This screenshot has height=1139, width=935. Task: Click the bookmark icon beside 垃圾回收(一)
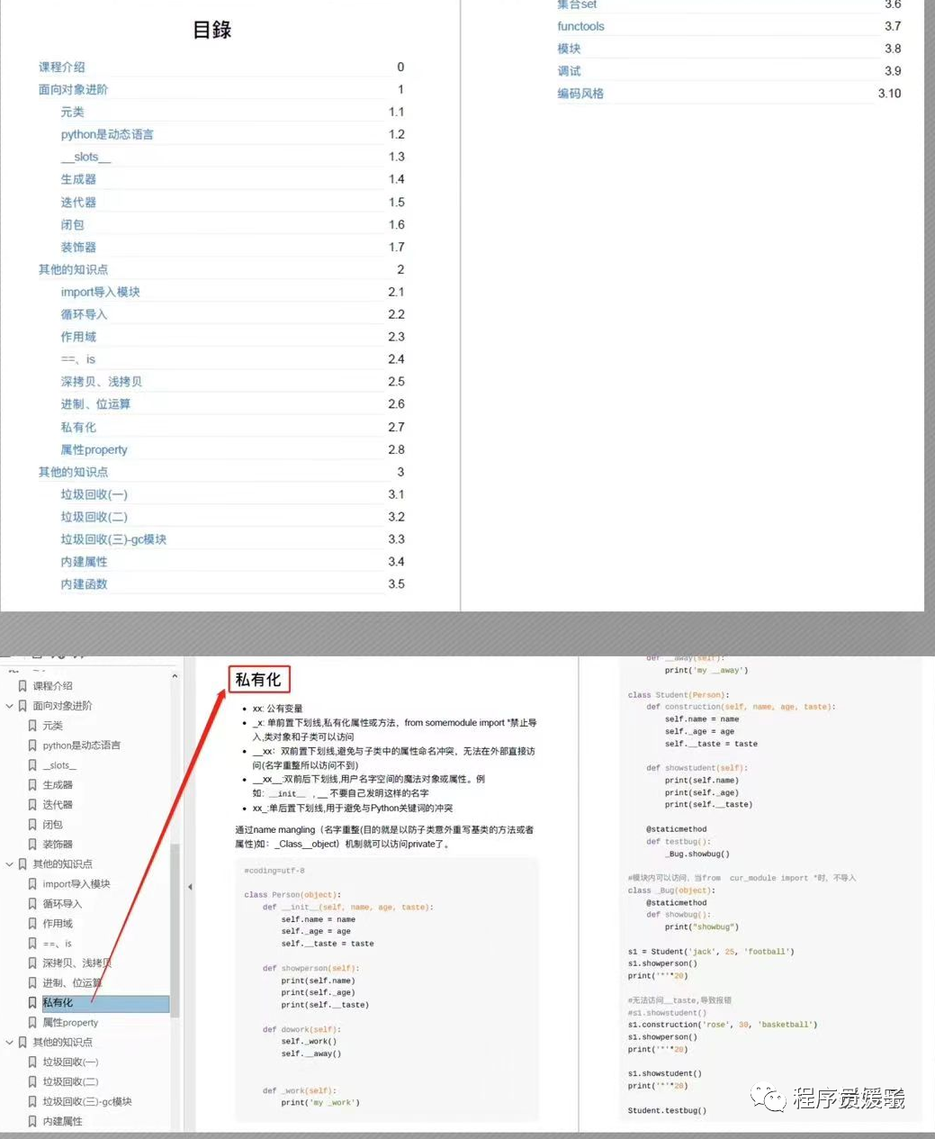tap(32, 1062)
